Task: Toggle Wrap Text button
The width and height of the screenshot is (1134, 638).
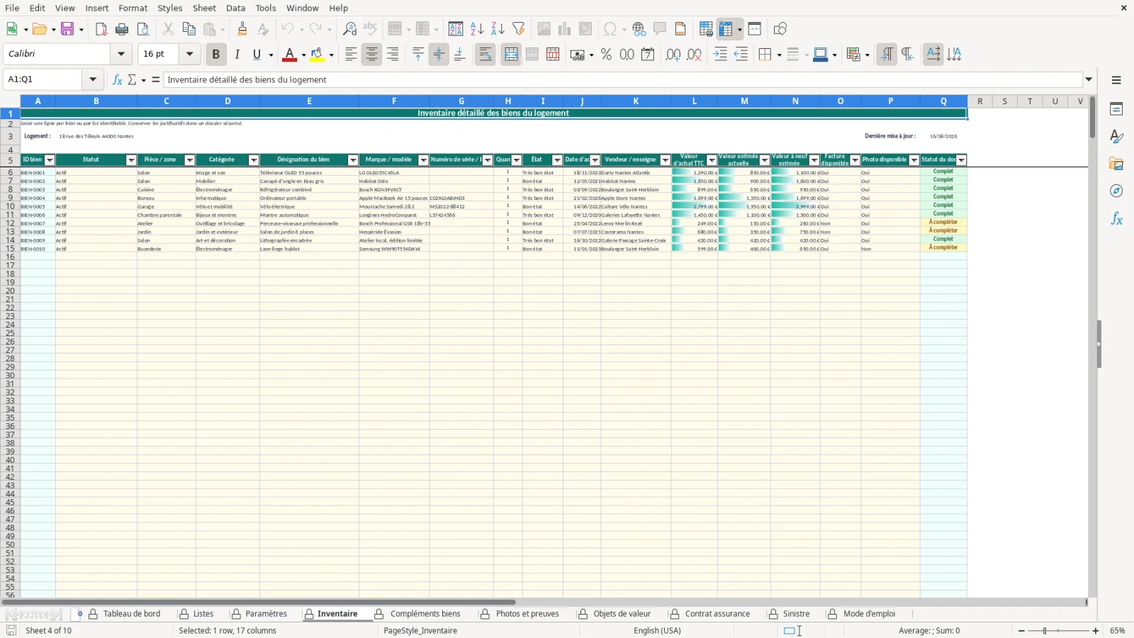Action: 485,55
